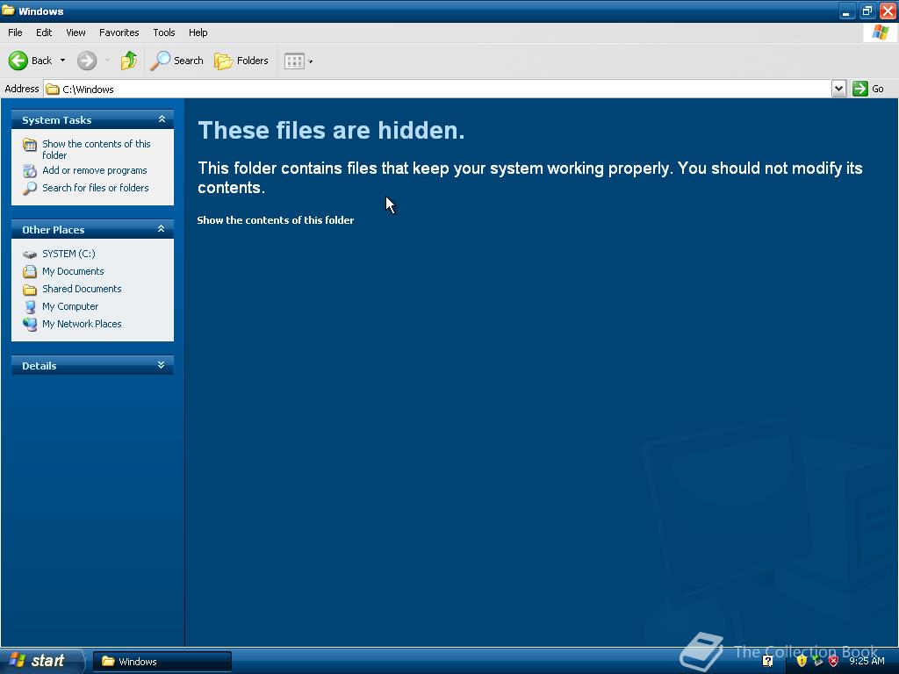Click sidebar link Show the contents of this folder

coord(97,149)
